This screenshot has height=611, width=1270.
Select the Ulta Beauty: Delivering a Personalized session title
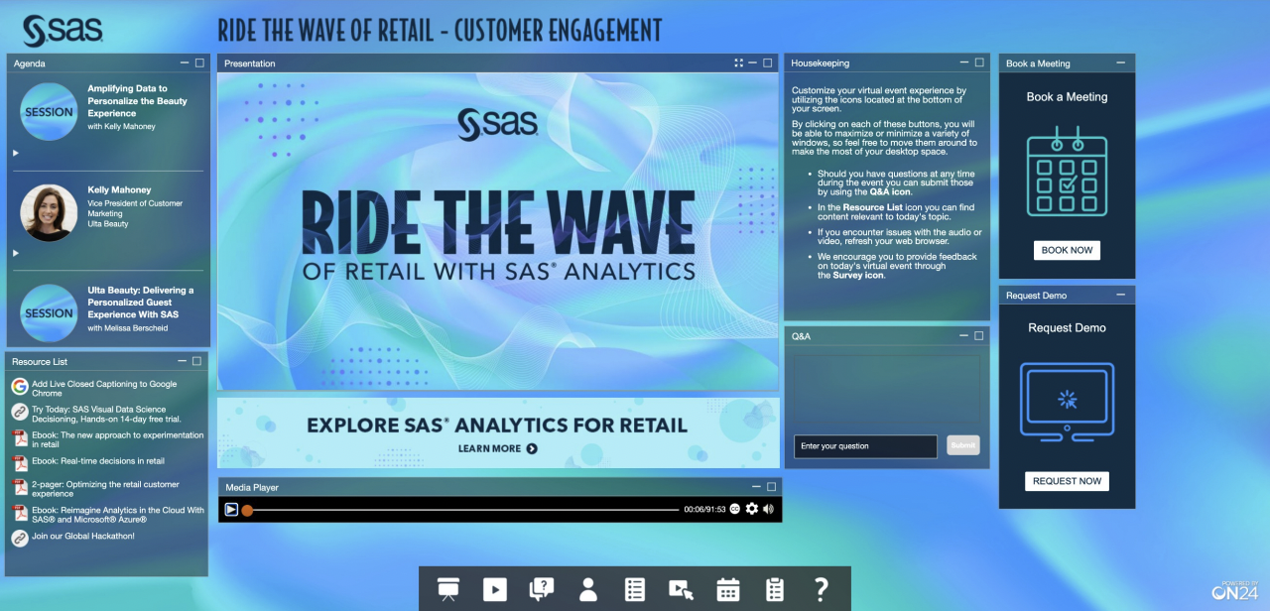click(x=141, y=303)
